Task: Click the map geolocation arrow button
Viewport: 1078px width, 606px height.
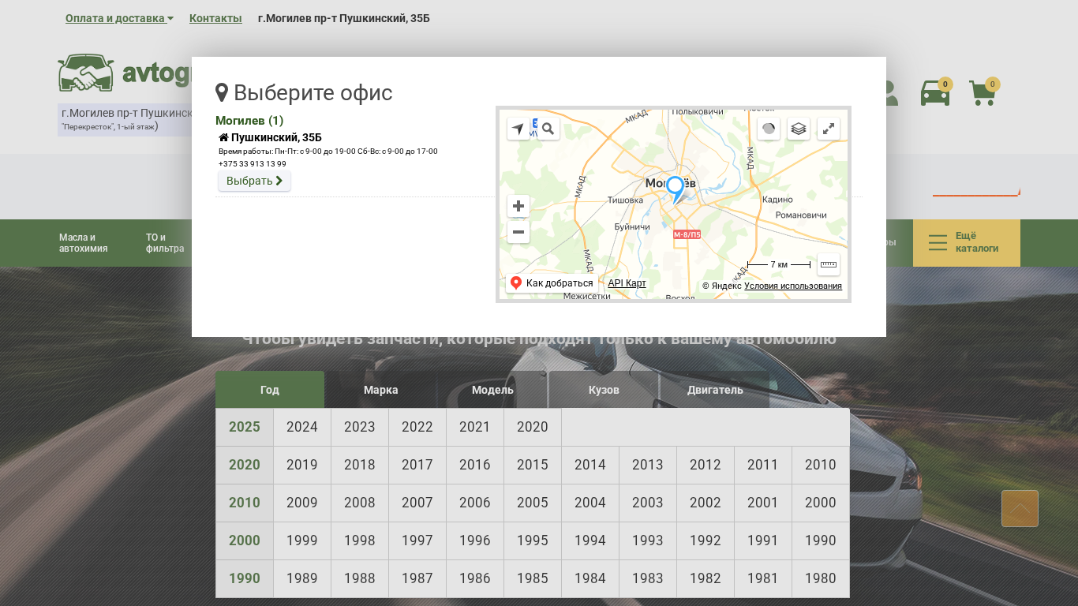Action: click(518, 129)
